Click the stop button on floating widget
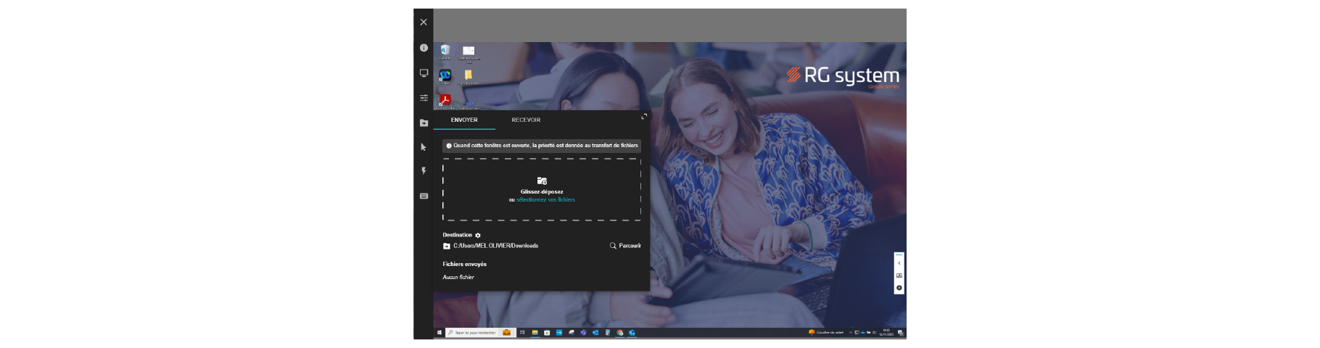This screenshot has height=348, width=1320. coord(899,288)
